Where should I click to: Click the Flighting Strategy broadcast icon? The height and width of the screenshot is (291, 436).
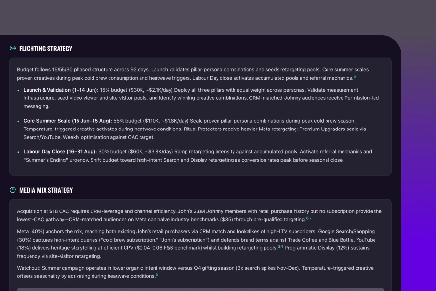click(x=13, y=48)
